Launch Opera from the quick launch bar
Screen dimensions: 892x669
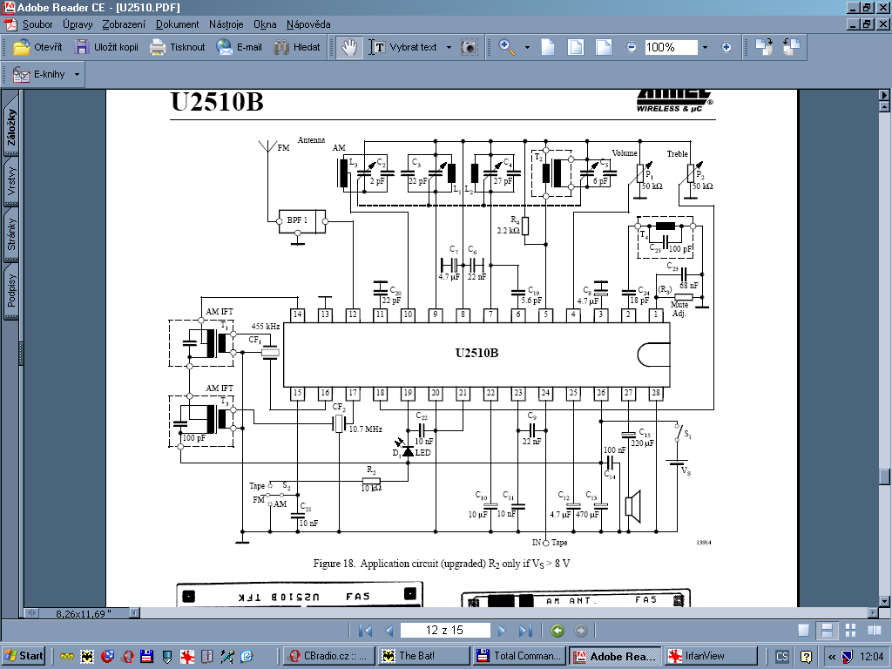[x=127, y=657]
